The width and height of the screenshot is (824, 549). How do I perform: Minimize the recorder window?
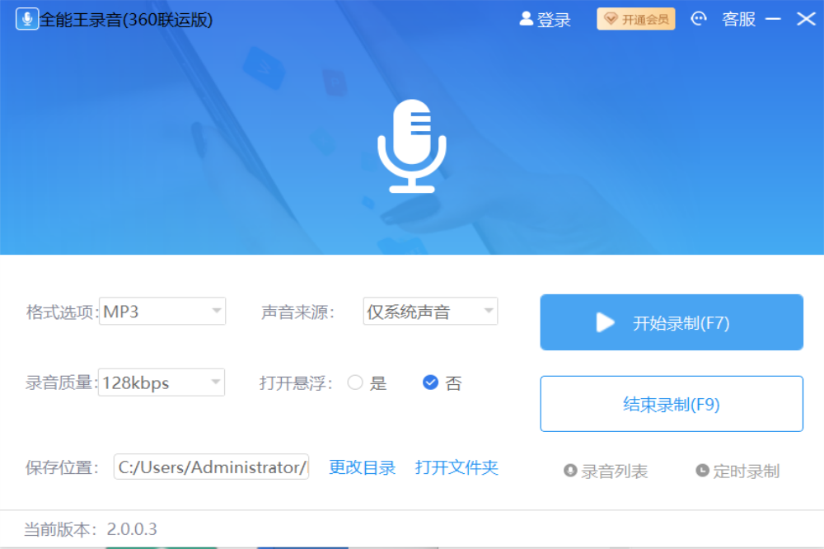pyautogui.click(x=773, y=20)
